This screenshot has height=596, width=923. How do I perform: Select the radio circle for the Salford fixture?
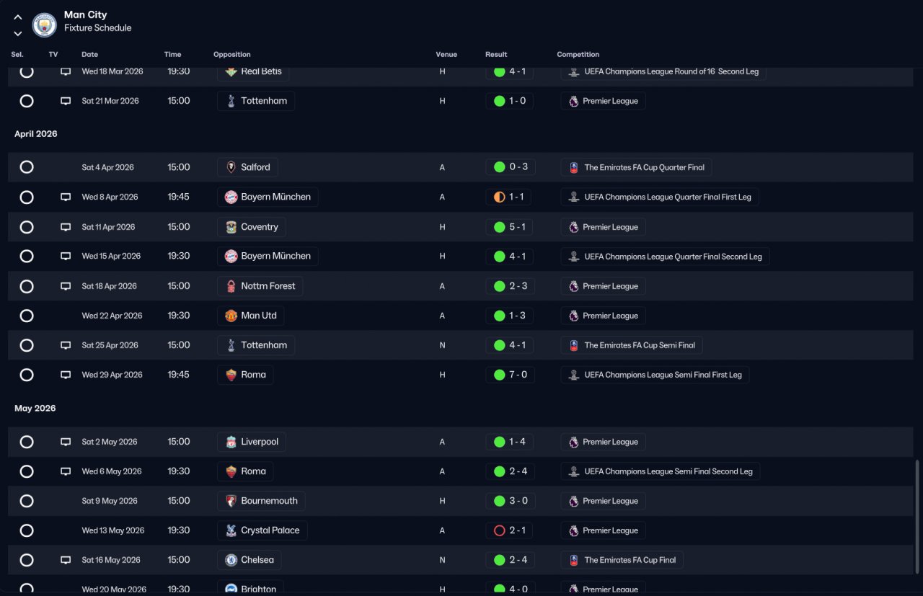pos(27,167)
